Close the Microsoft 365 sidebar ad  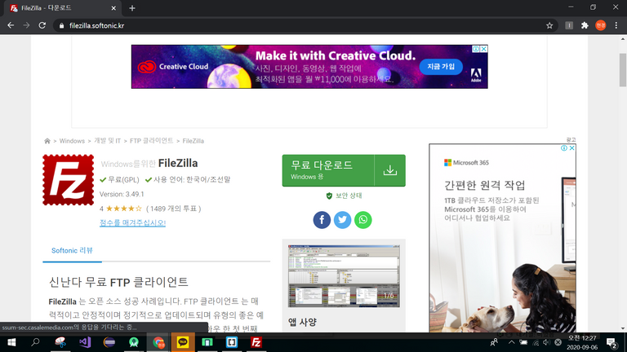point(571,148)
